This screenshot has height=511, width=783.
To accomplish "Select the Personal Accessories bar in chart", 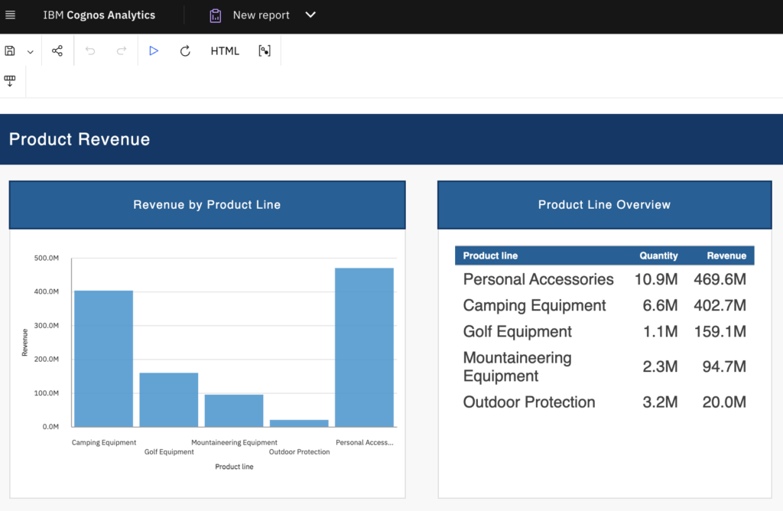I will [x=364, y=347].
